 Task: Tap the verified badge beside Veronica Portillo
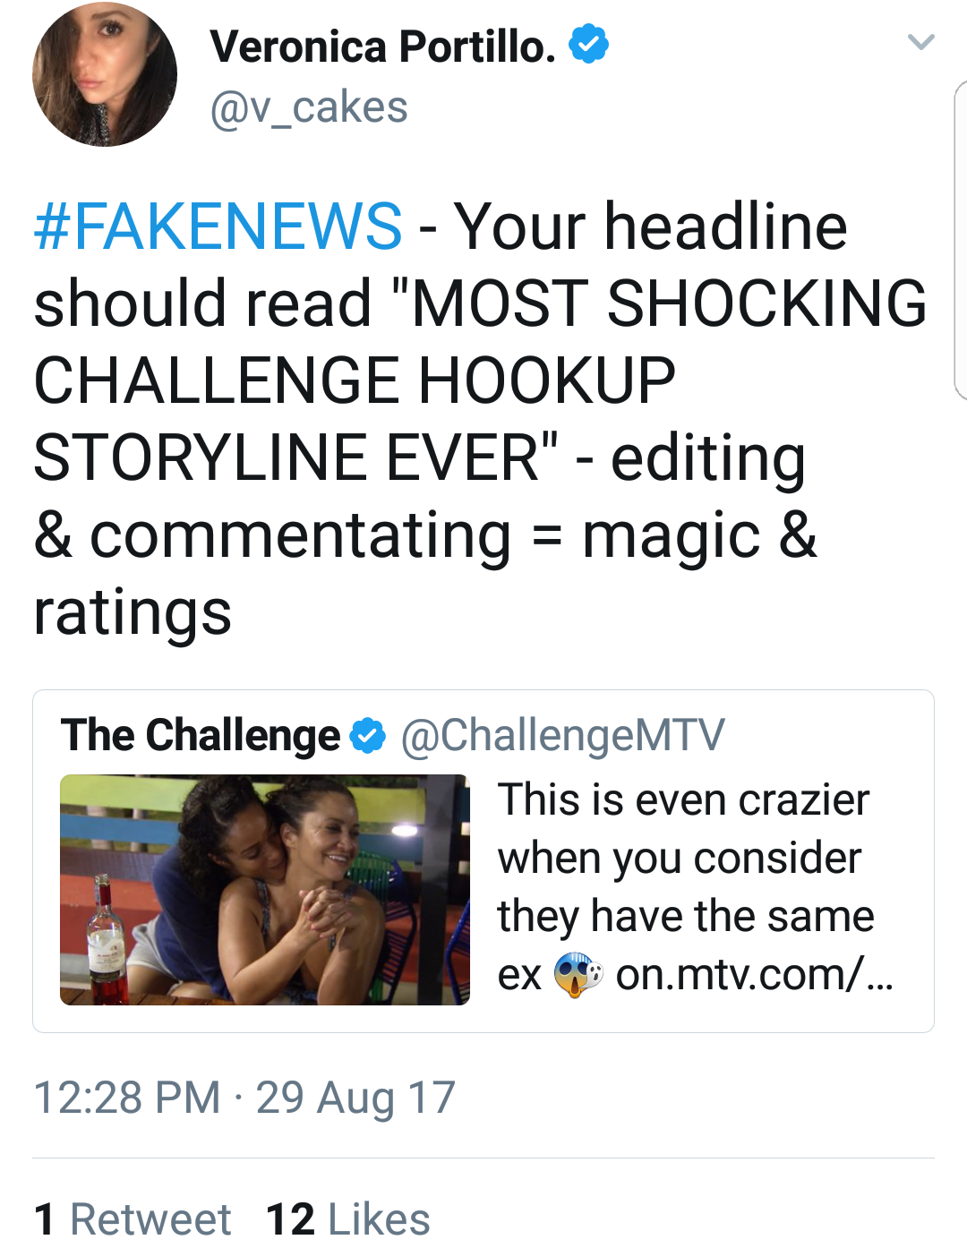click(589, 44)
